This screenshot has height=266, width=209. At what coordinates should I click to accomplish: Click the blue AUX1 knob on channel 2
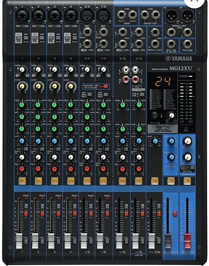pos(38,141)
